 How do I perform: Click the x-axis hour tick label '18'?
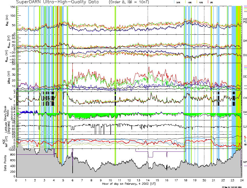tap(185, 180)
